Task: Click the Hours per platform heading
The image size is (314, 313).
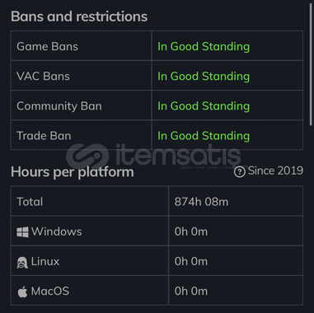Action: 73,172
